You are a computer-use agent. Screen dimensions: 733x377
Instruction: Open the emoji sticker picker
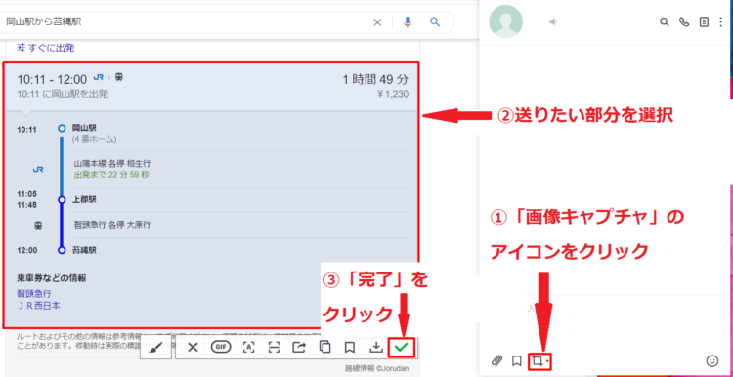[x=711, y=360]
